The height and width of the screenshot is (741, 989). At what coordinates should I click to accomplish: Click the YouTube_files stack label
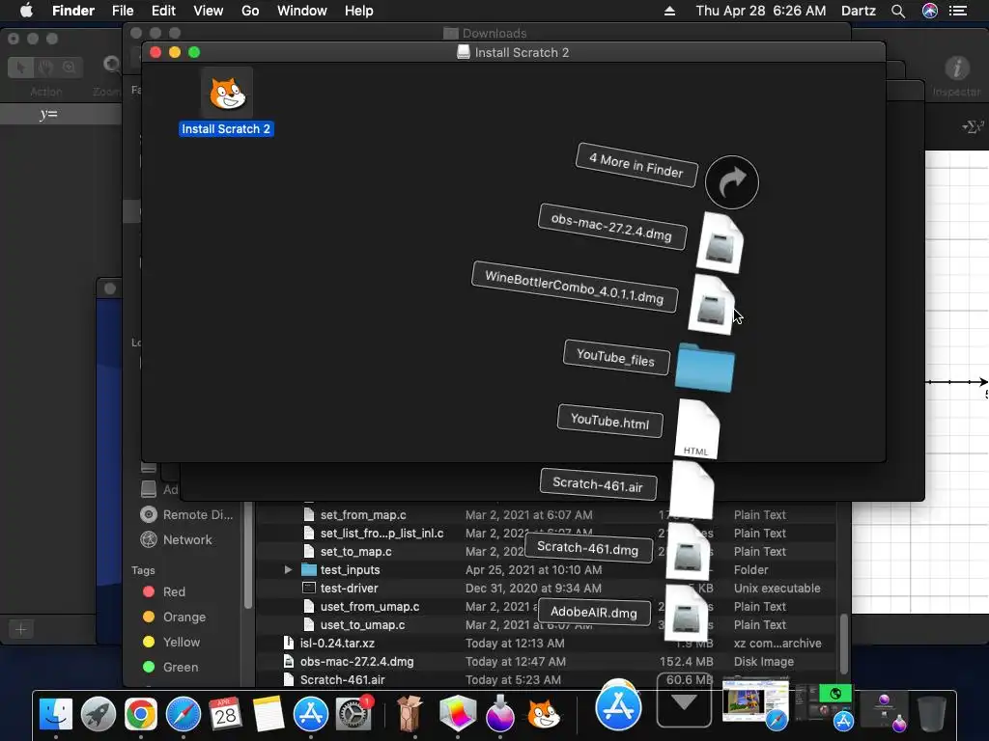click(x=615, y=357)
